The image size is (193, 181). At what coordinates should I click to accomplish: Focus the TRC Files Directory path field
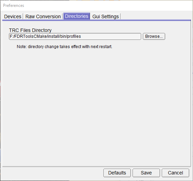coord(75,36)
